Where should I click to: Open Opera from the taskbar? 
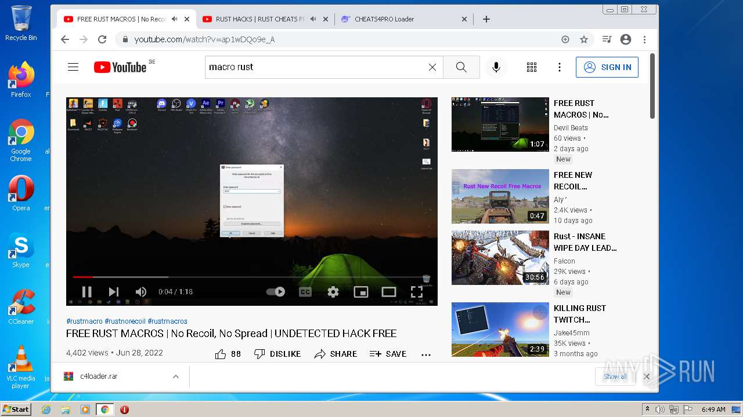click(x=124, y=409)
